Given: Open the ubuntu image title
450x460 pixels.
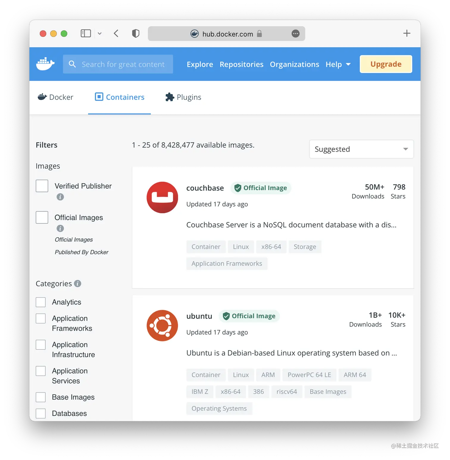Looking at the screenshot, I should click(x=199, y=316).
